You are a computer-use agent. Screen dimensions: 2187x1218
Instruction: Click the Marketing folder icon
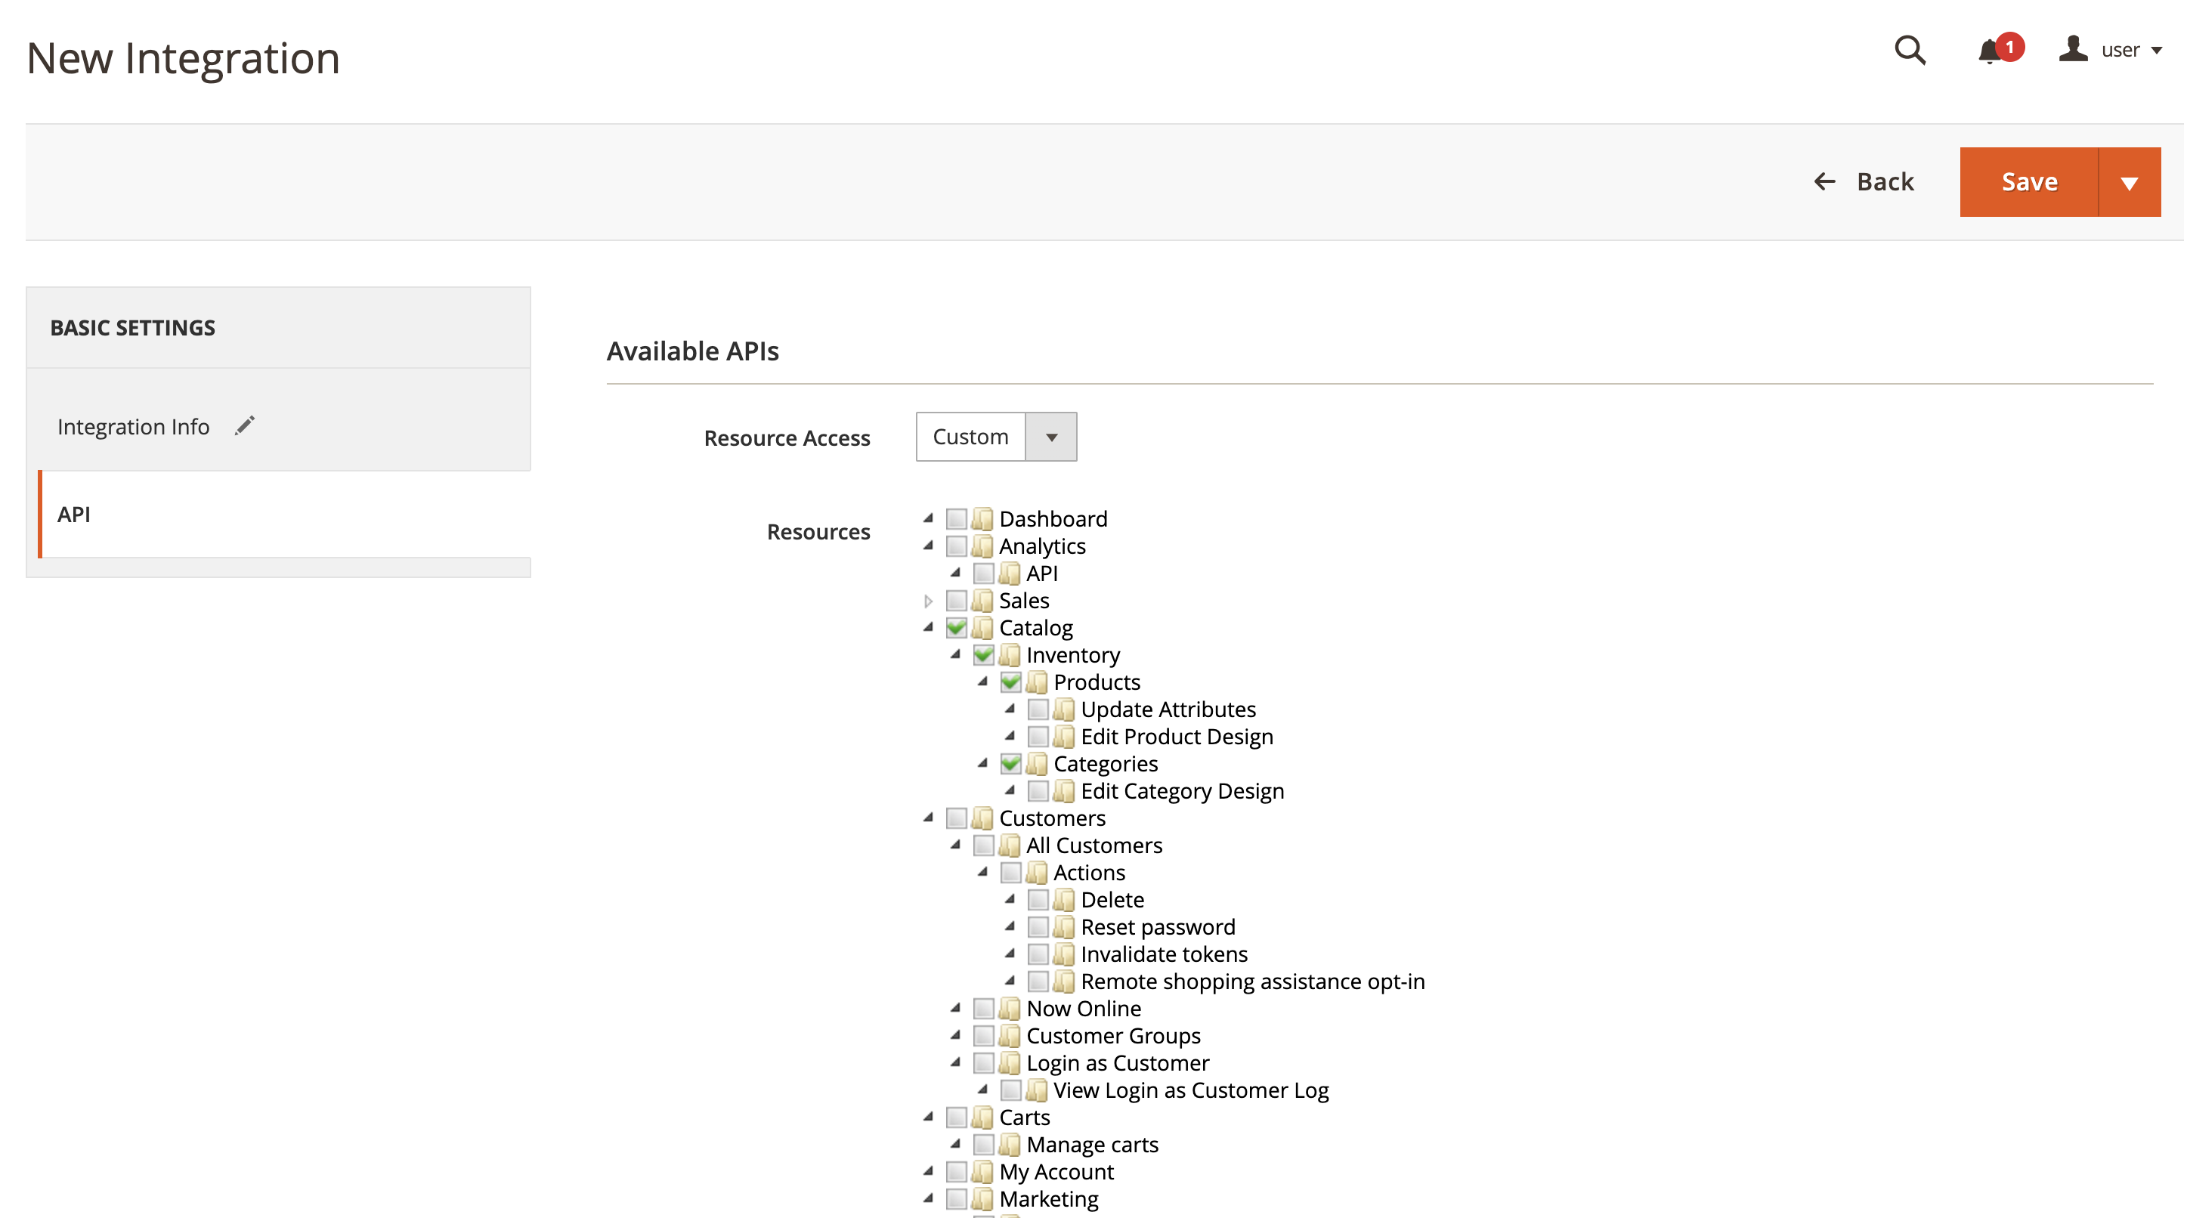click(x=982, y=1198)
